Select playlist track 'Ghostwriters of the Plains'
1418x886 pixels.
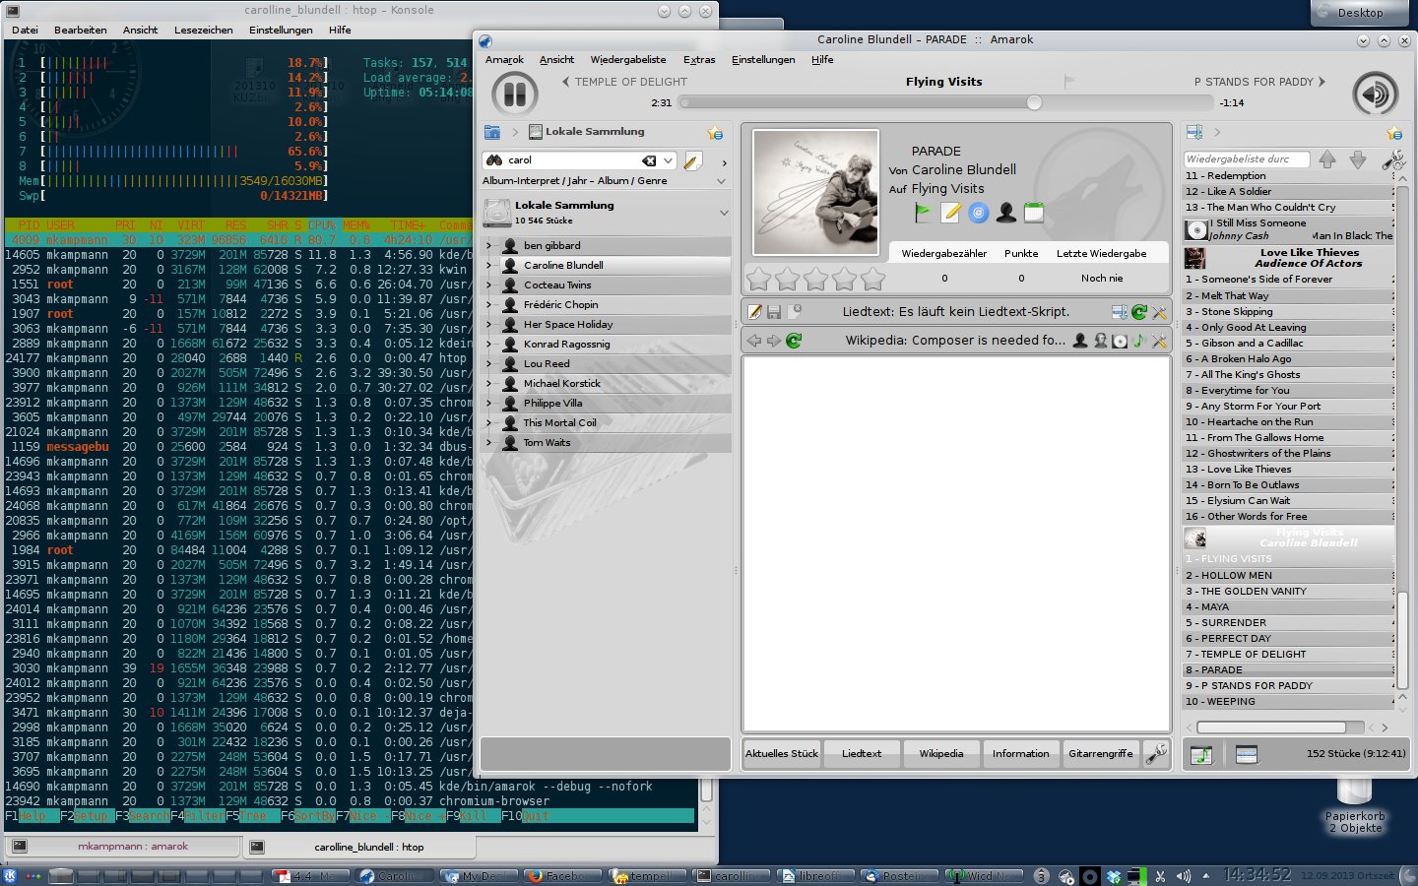1288,454
